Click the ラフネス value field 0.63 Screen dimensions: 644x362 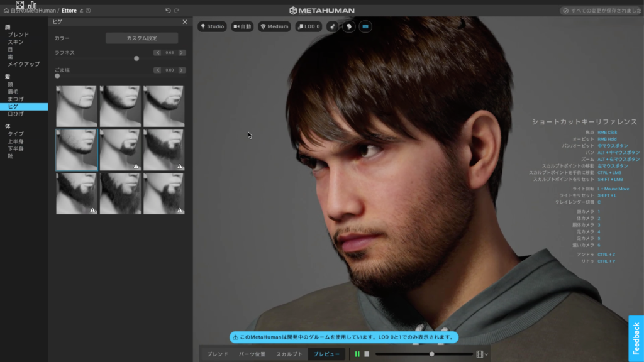(x=170, y=53)
